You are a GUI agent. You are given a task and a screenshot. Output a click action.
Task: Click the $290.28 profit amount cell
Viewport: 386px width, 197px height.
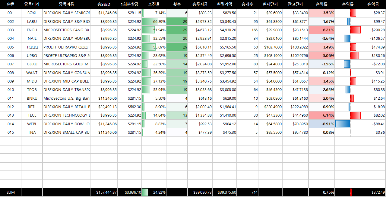pos(373,30)
